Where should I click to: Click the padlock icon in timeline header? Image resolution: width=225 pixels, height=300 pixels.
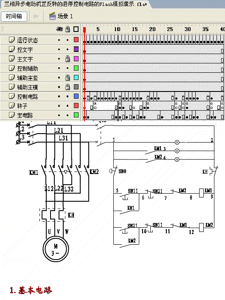(x=67, y=29)
